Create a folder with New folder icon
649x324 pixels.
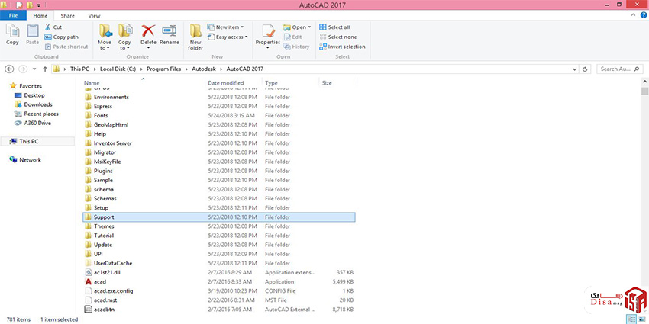click(195, 35)
